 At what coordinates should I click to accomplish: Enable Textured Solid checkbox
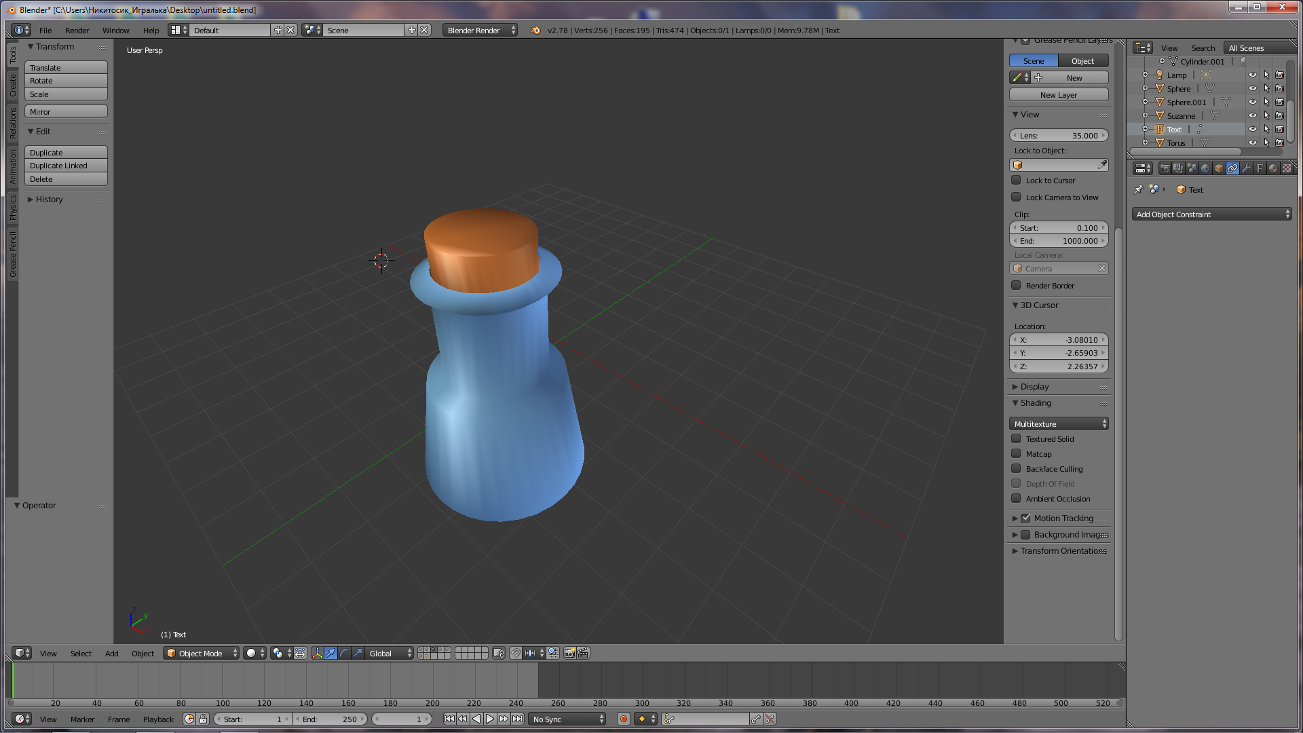click(x=1016, y=439)
